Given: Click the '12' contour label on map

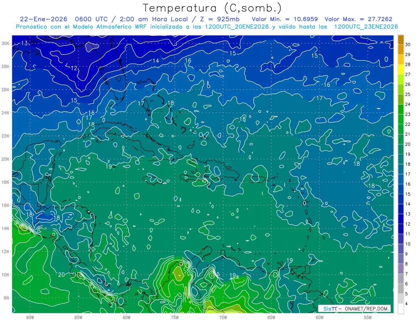Looking at the screenshot, I should pyautogui.click(x=74, y=68).
